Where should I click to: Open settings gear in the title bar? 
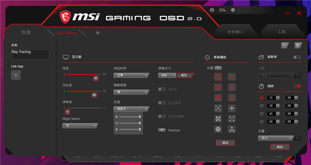[x=233, y=10]
